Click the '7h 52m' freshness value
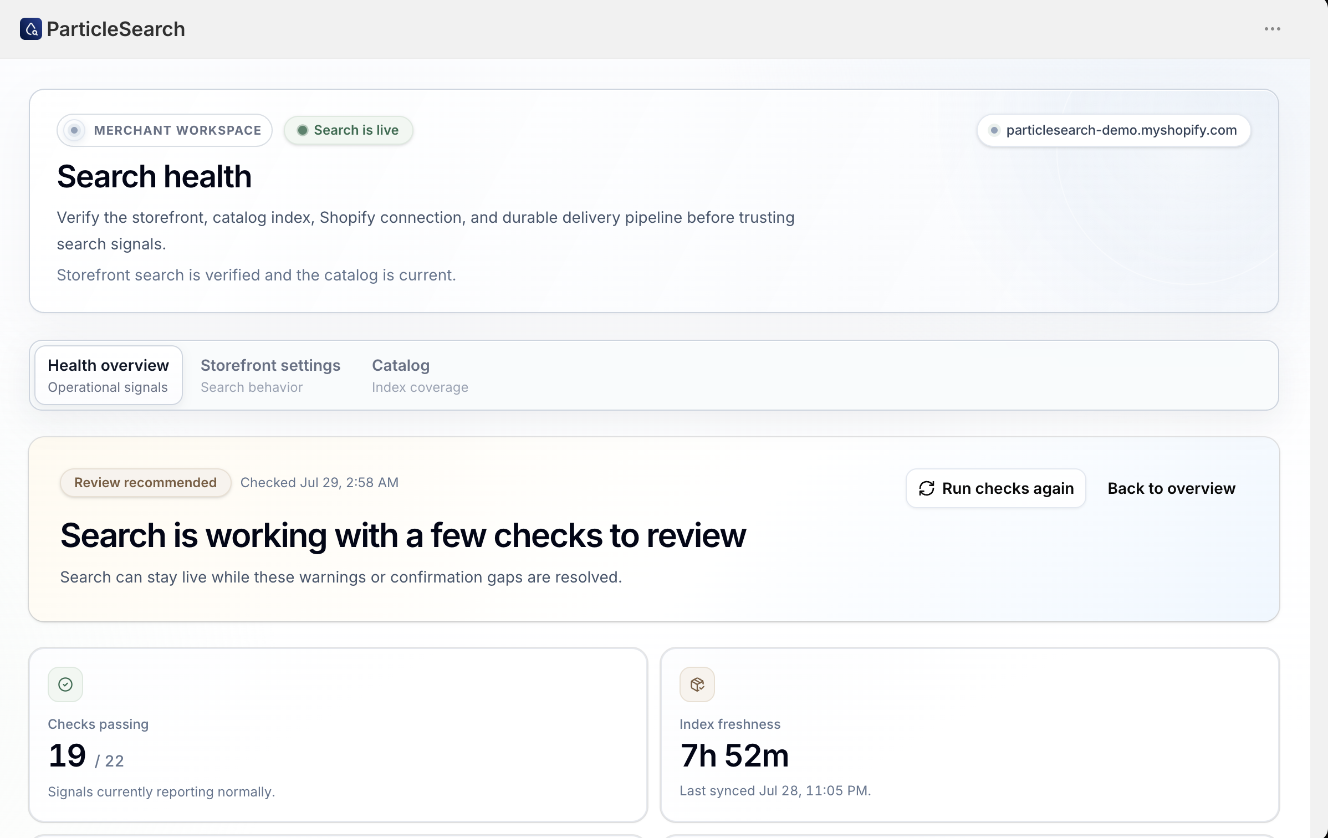This screenshot has width=1328, height=838. [734, 756]
